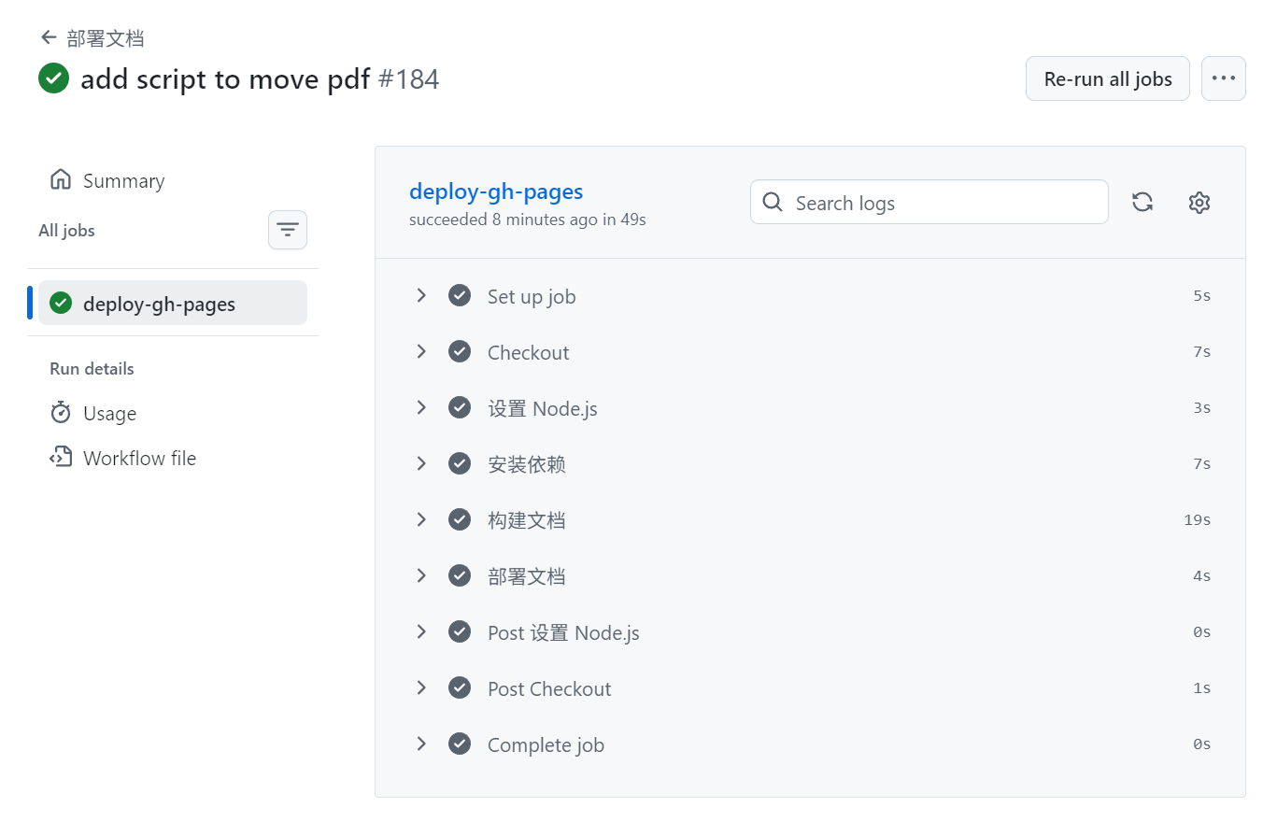Click the back arrow next to 部署文档
1263x822 pixels.
click(48, 36)
